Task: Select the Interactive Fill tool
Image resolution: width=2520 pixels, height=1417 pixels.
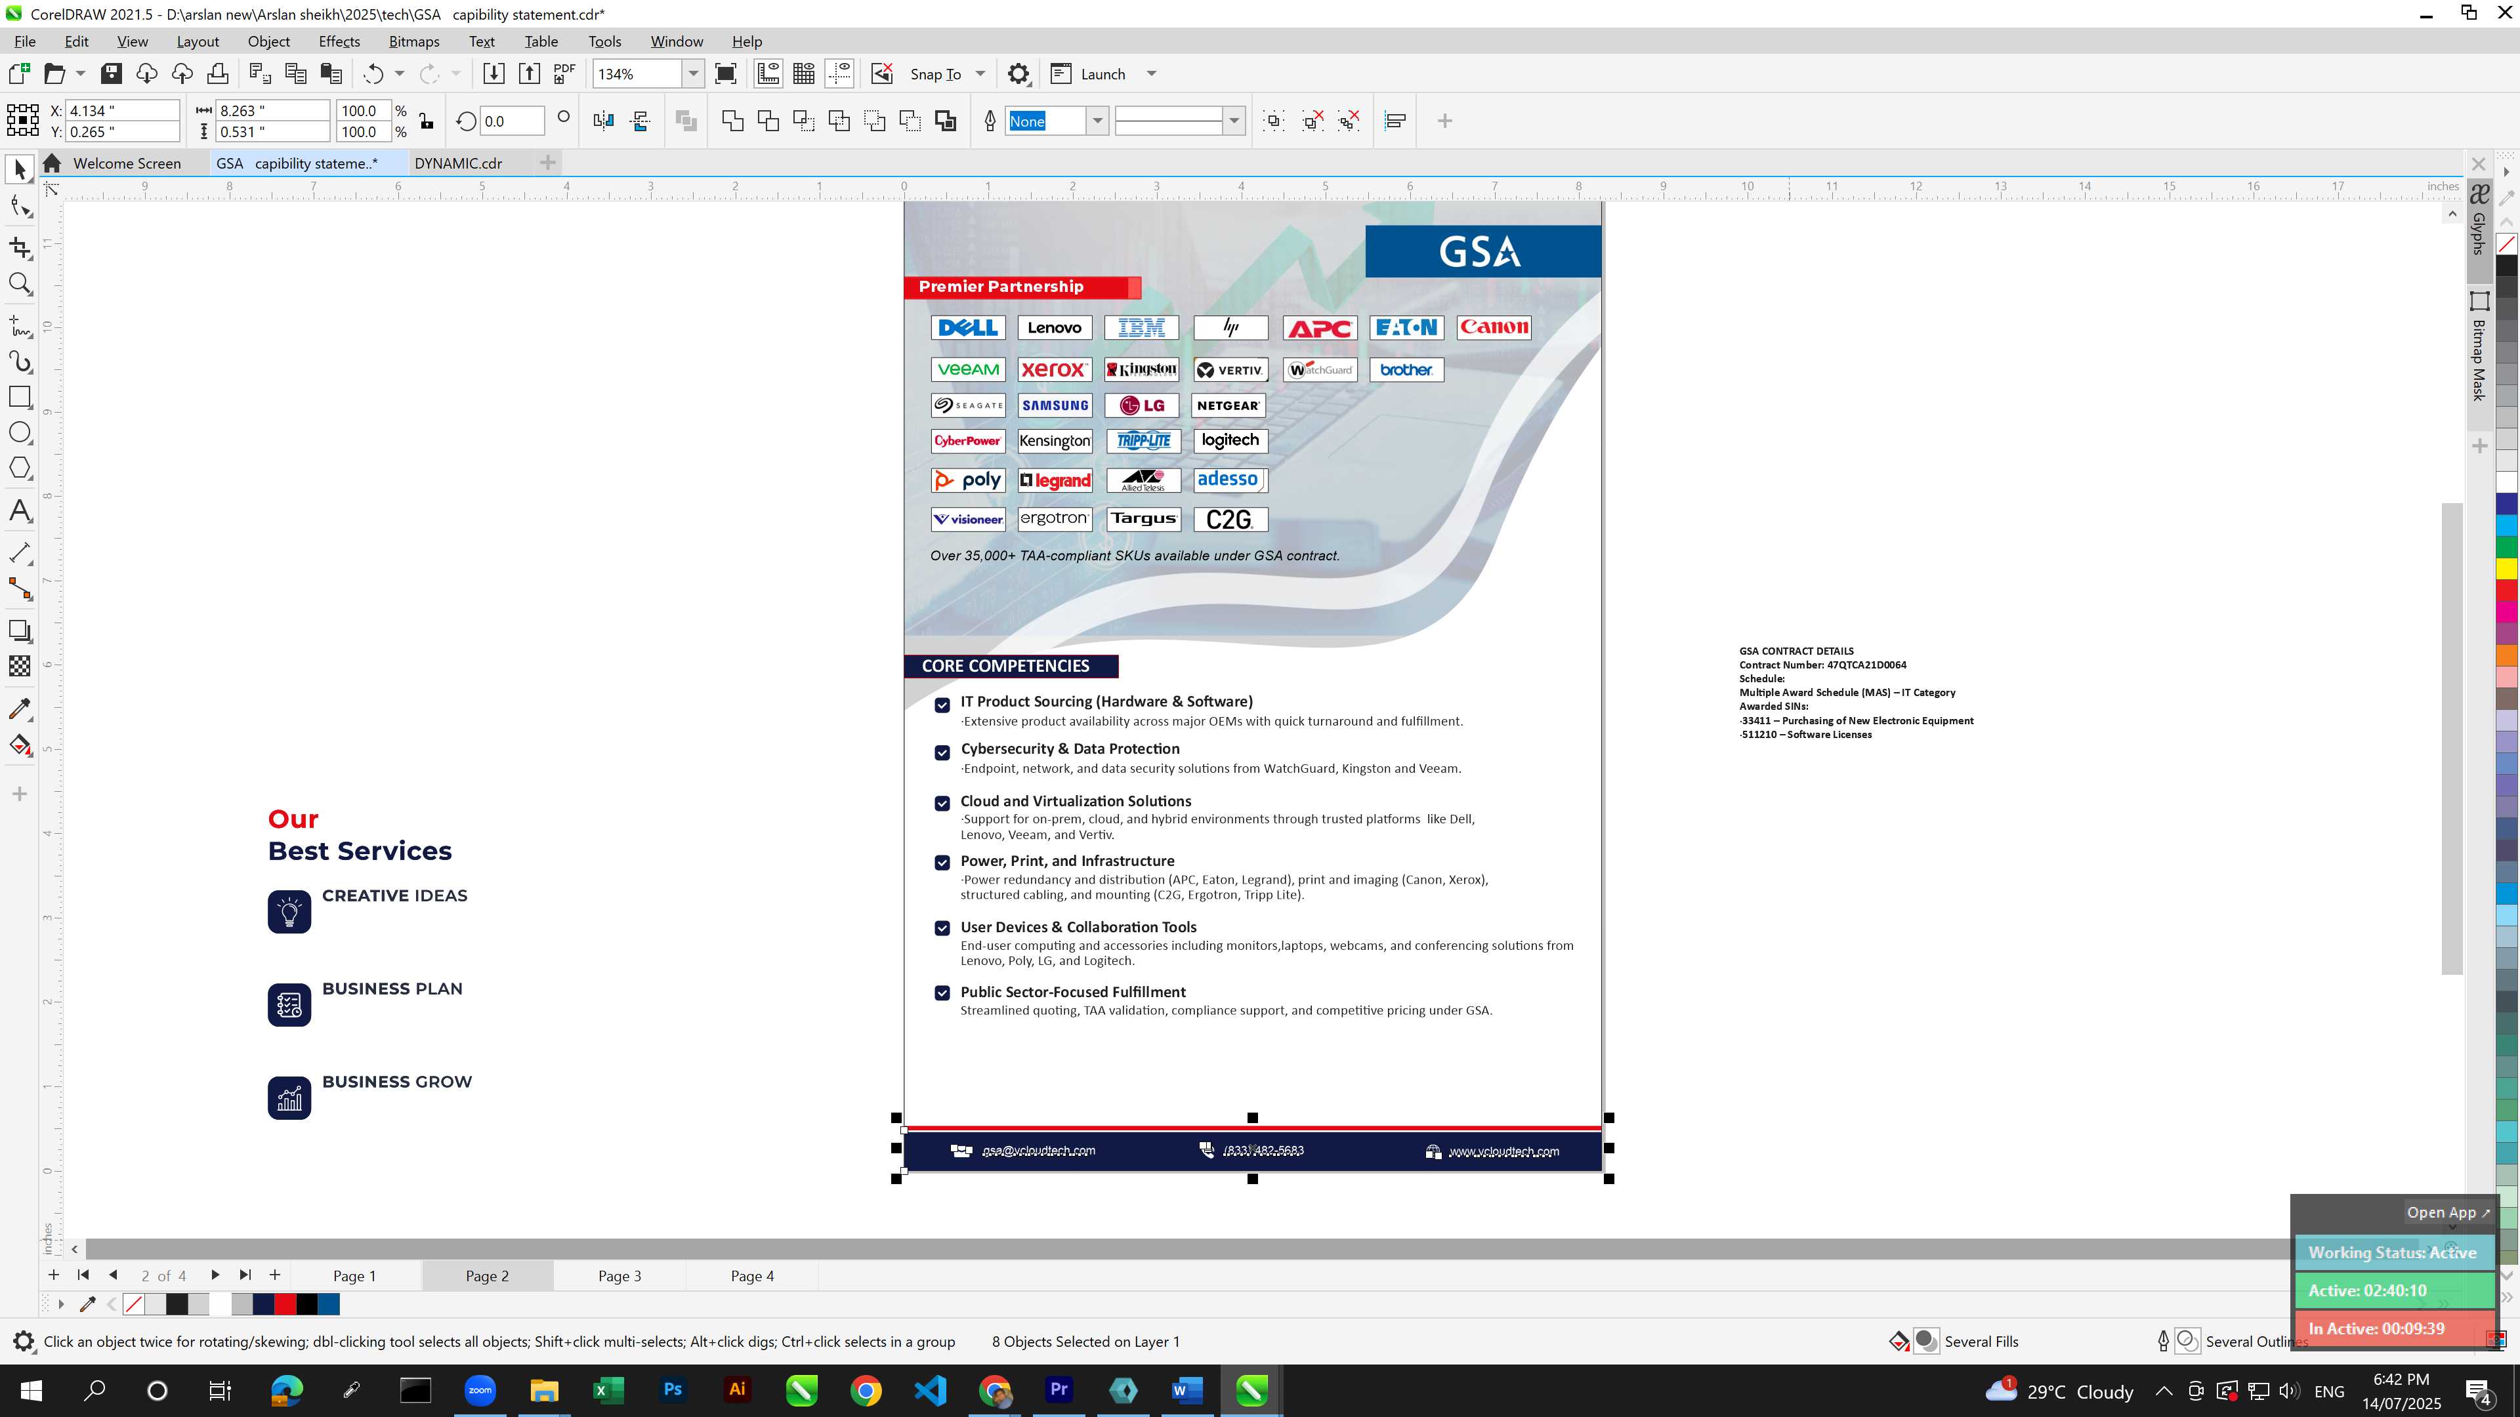Action: (x=20, y=745)
